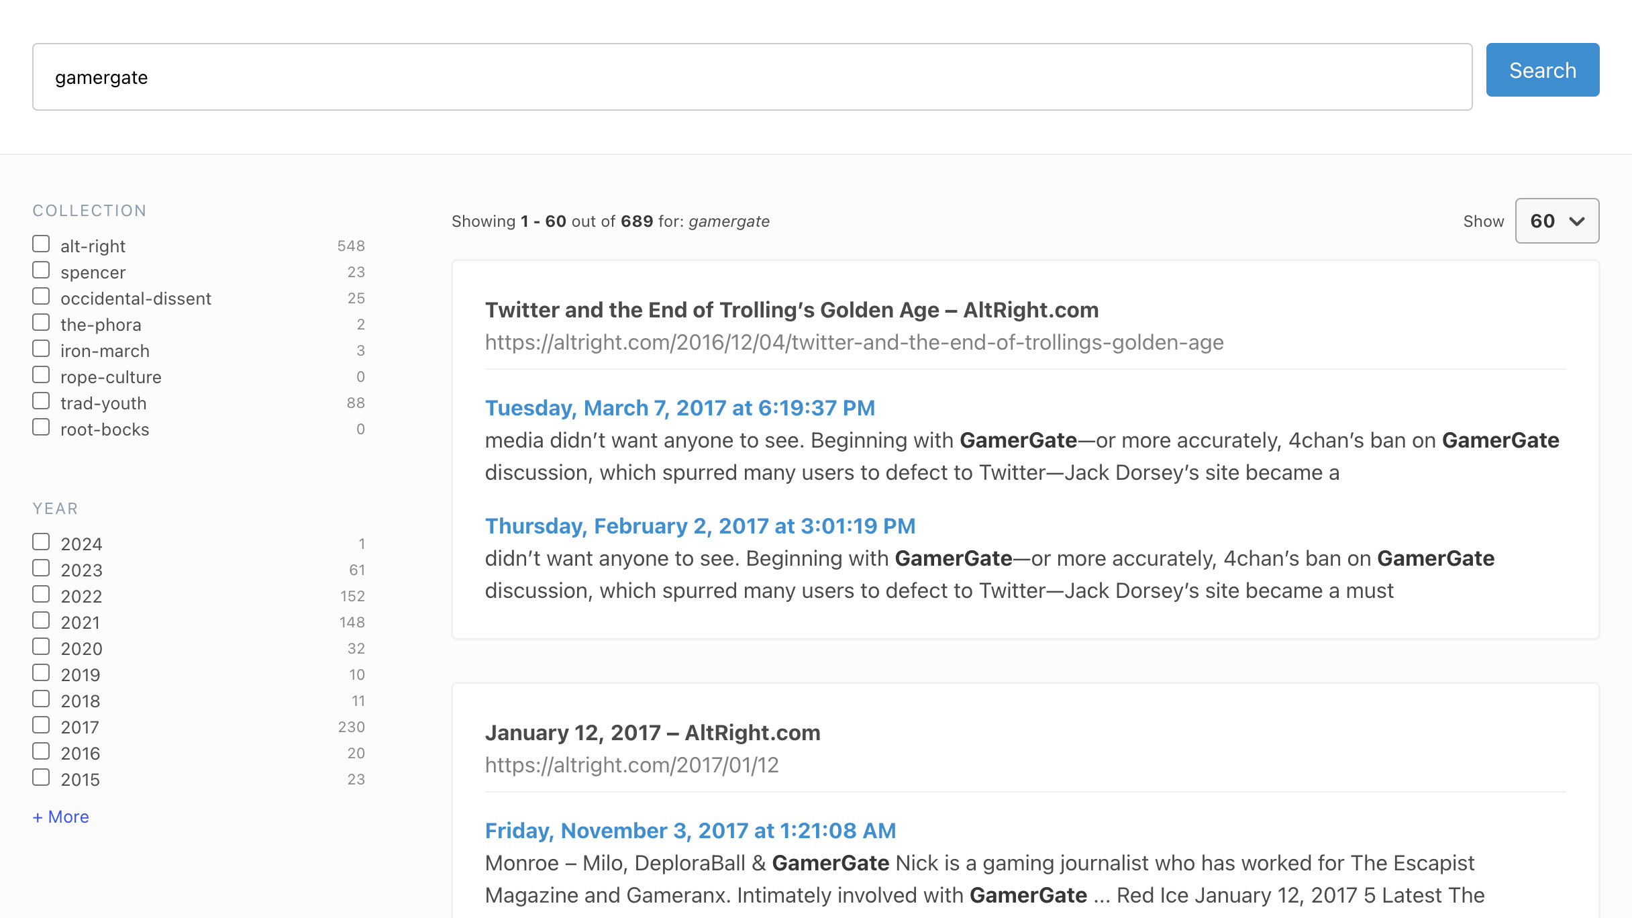Open Tuesday, March 7, 2017 snapshot link
1632x918 pixels.
tap(680, 408)
